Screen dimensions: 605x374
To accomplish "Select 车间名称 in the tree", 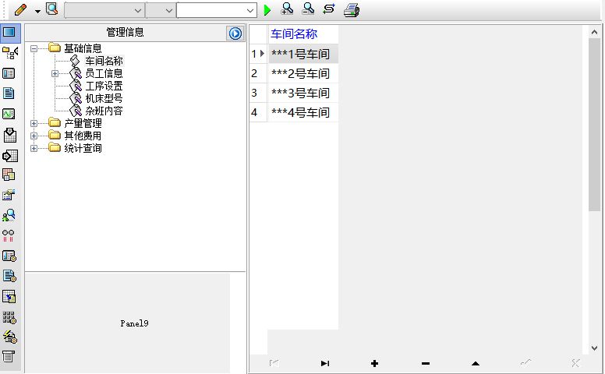I will (104, 61).
